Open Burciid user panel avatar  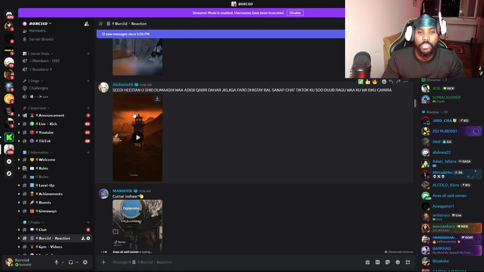9,262
